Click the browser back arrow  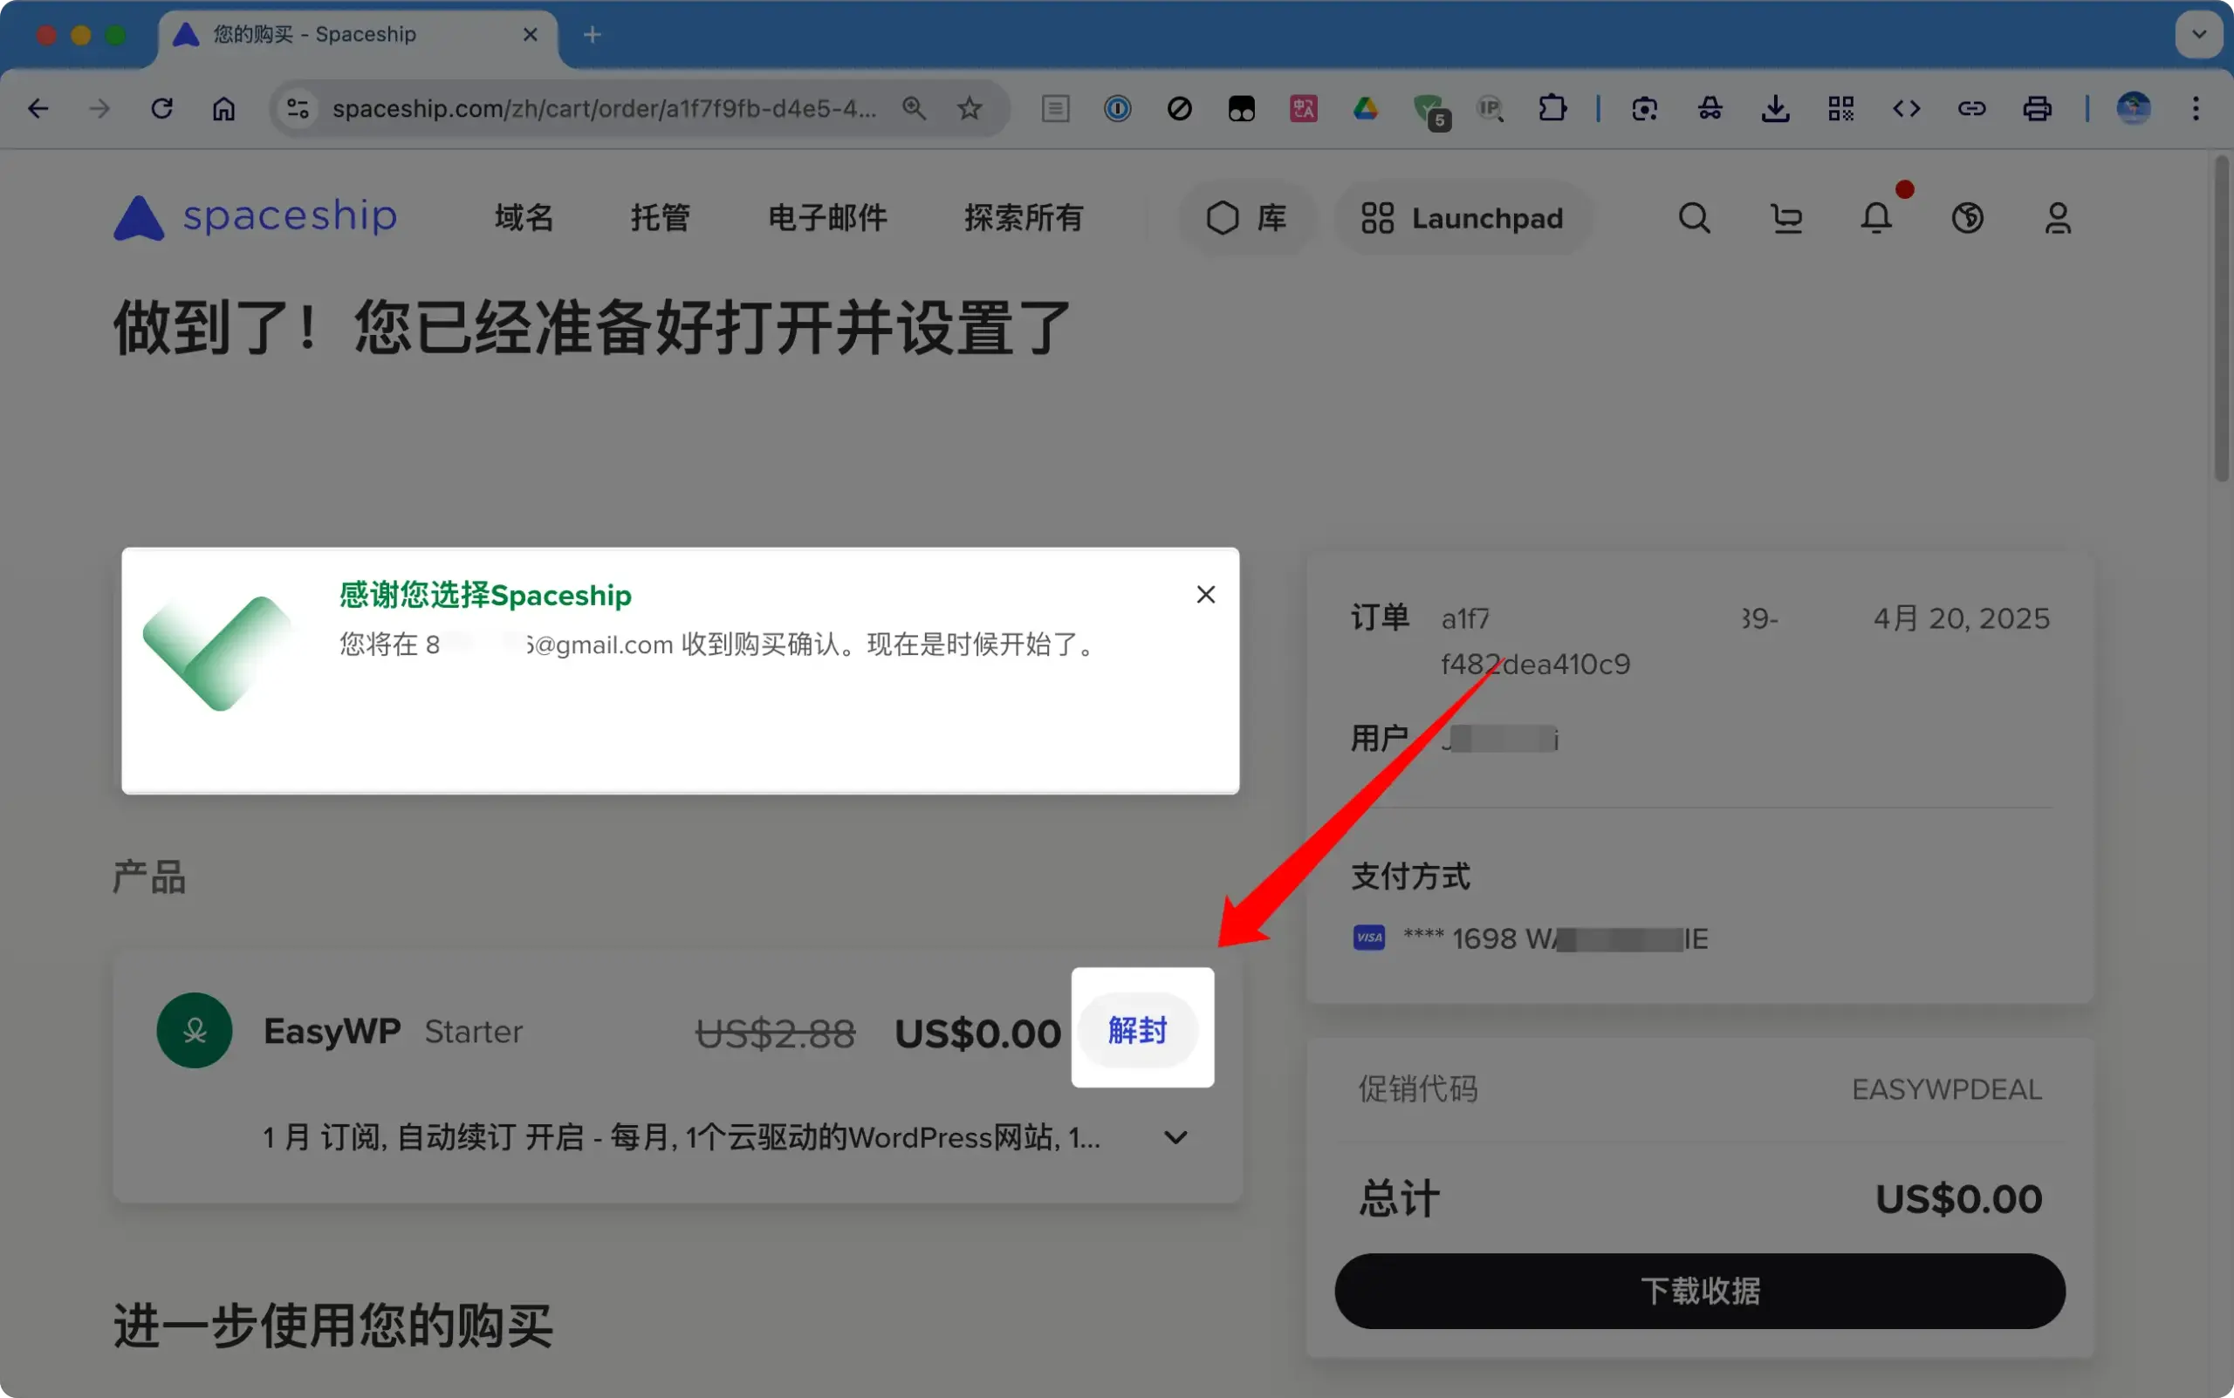[38, 109]
